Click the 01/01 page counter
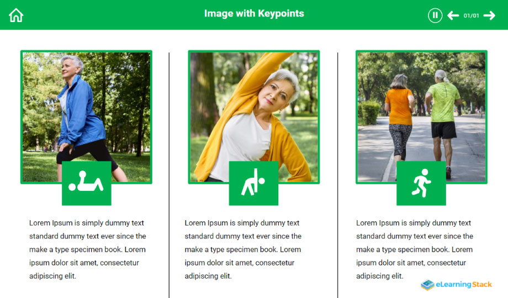 click(471, 15)
